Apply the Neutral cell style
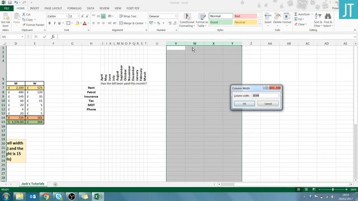The width and height of the screenshot is (358, 201). click(246, 22)
